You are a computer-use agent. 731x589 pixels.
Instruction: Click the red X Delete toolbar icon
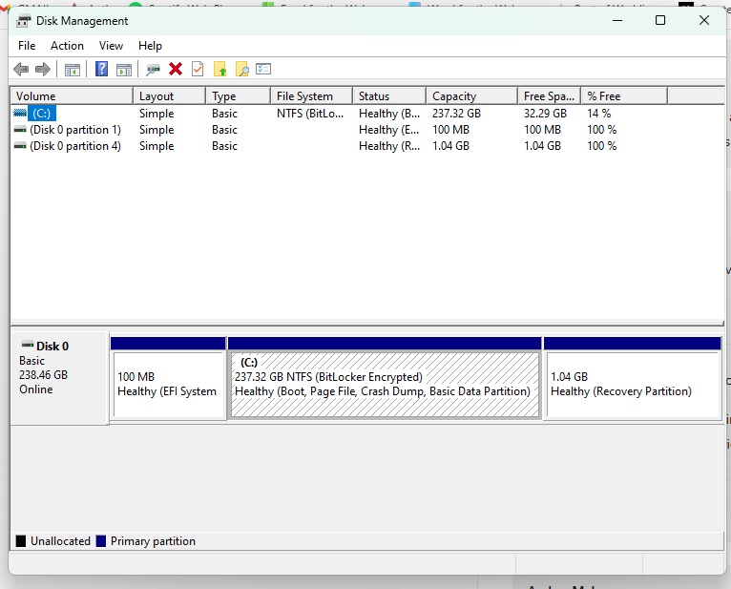176,69
